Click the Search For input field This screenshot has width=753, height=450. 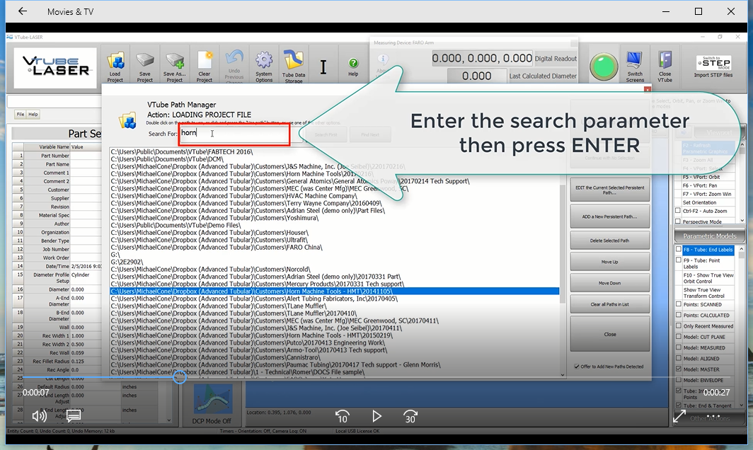234,134
